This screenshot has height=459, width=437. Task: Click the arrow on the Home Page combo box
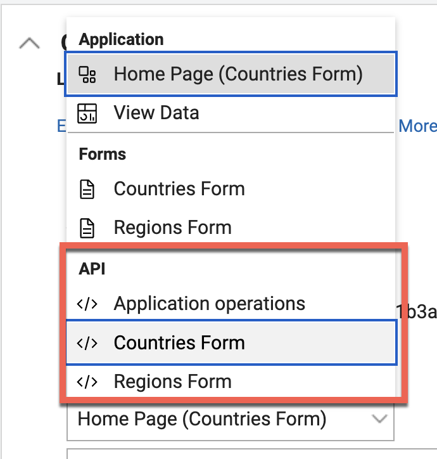(379, 419)
